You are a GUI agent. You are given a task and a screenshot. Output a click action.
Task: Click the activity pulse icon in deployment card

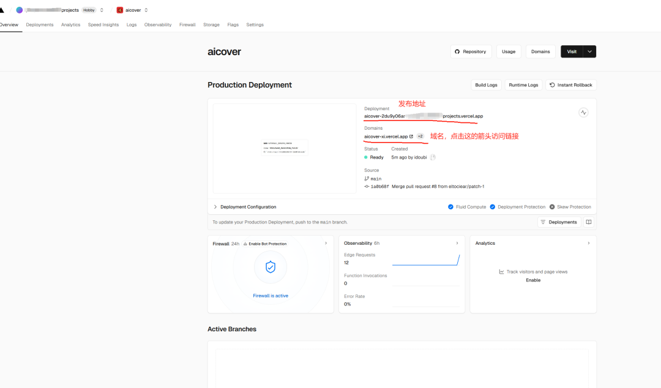click(x=583, y=113)
